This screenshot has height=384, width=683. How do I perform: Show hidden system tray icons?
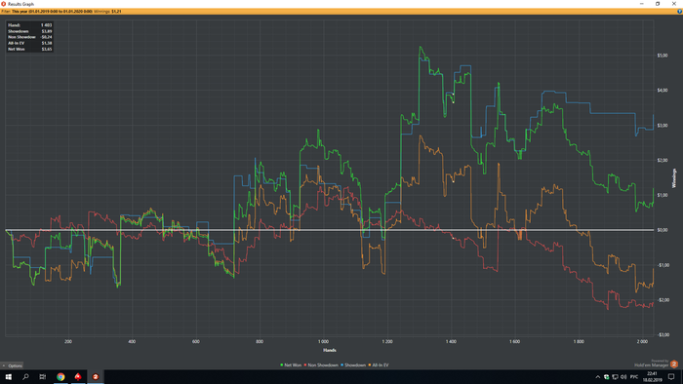[x=597, y=376]
